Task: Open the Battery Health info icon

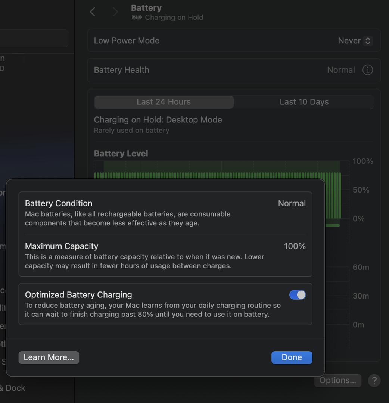Action: (367, 70)
